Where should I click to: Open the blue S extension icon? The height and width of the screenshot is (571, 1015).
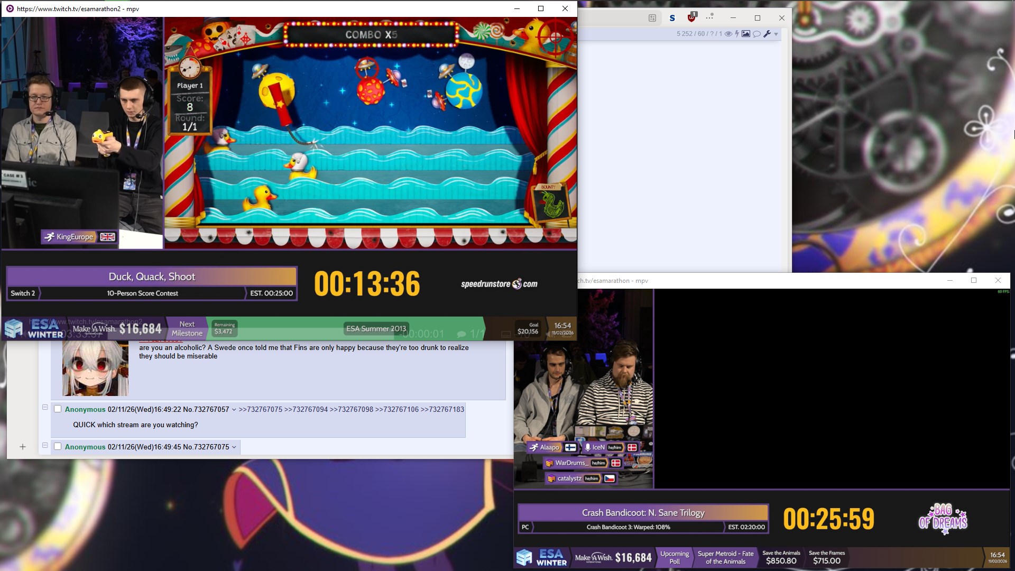[x=672, y=18]
